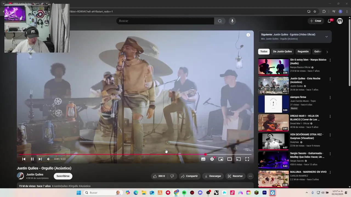The height and width of the screenshot is (197, 351).
Task: Open the browser extensions puzzle icon
Action: (x=324, y=11)
